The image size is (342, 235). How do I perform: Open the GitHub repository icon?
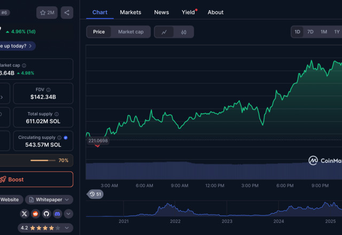pos(46,214)
